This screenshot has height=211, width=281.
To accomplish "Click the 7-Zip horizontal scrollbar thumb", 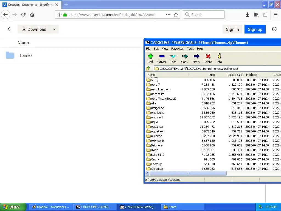I will click(188, 173).
